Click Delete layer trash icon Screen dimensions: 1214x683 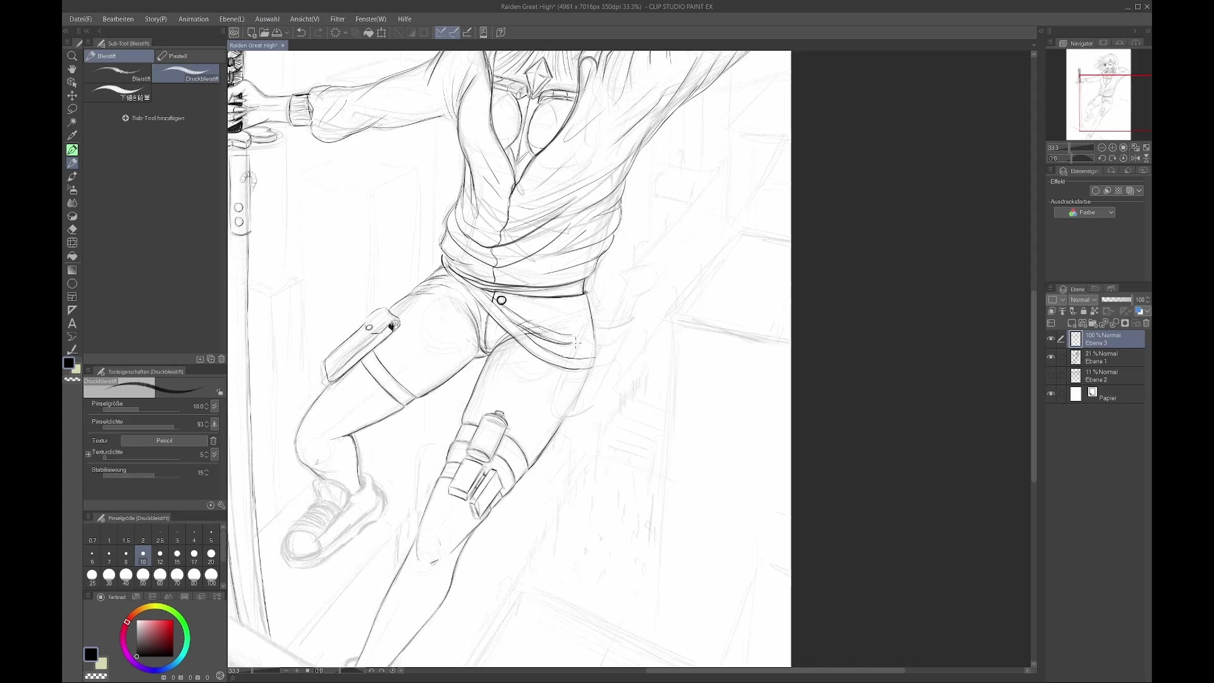[1146, 323]
